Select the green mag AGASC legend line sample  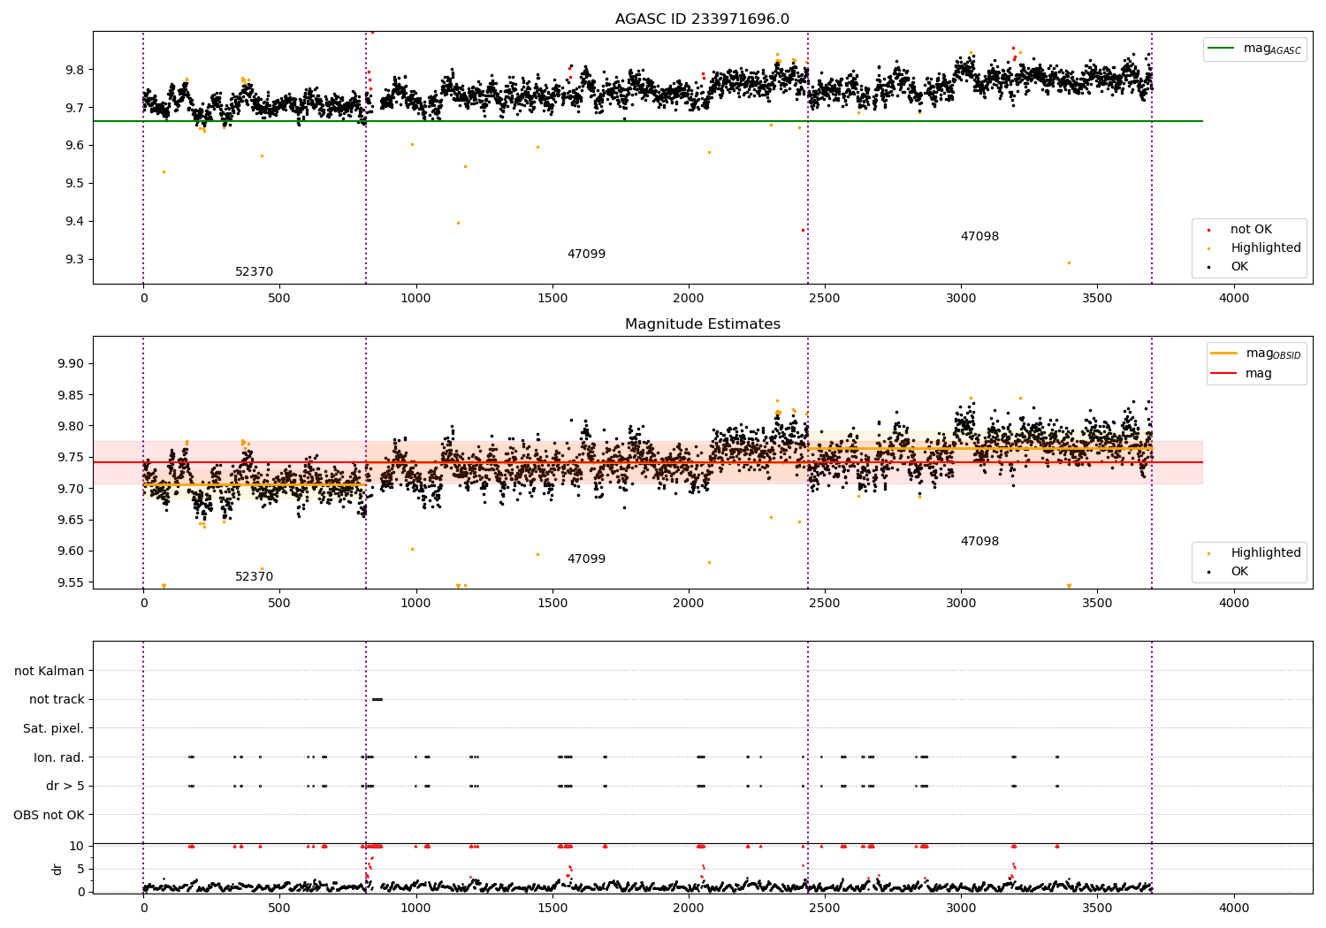pos(1222,49)
